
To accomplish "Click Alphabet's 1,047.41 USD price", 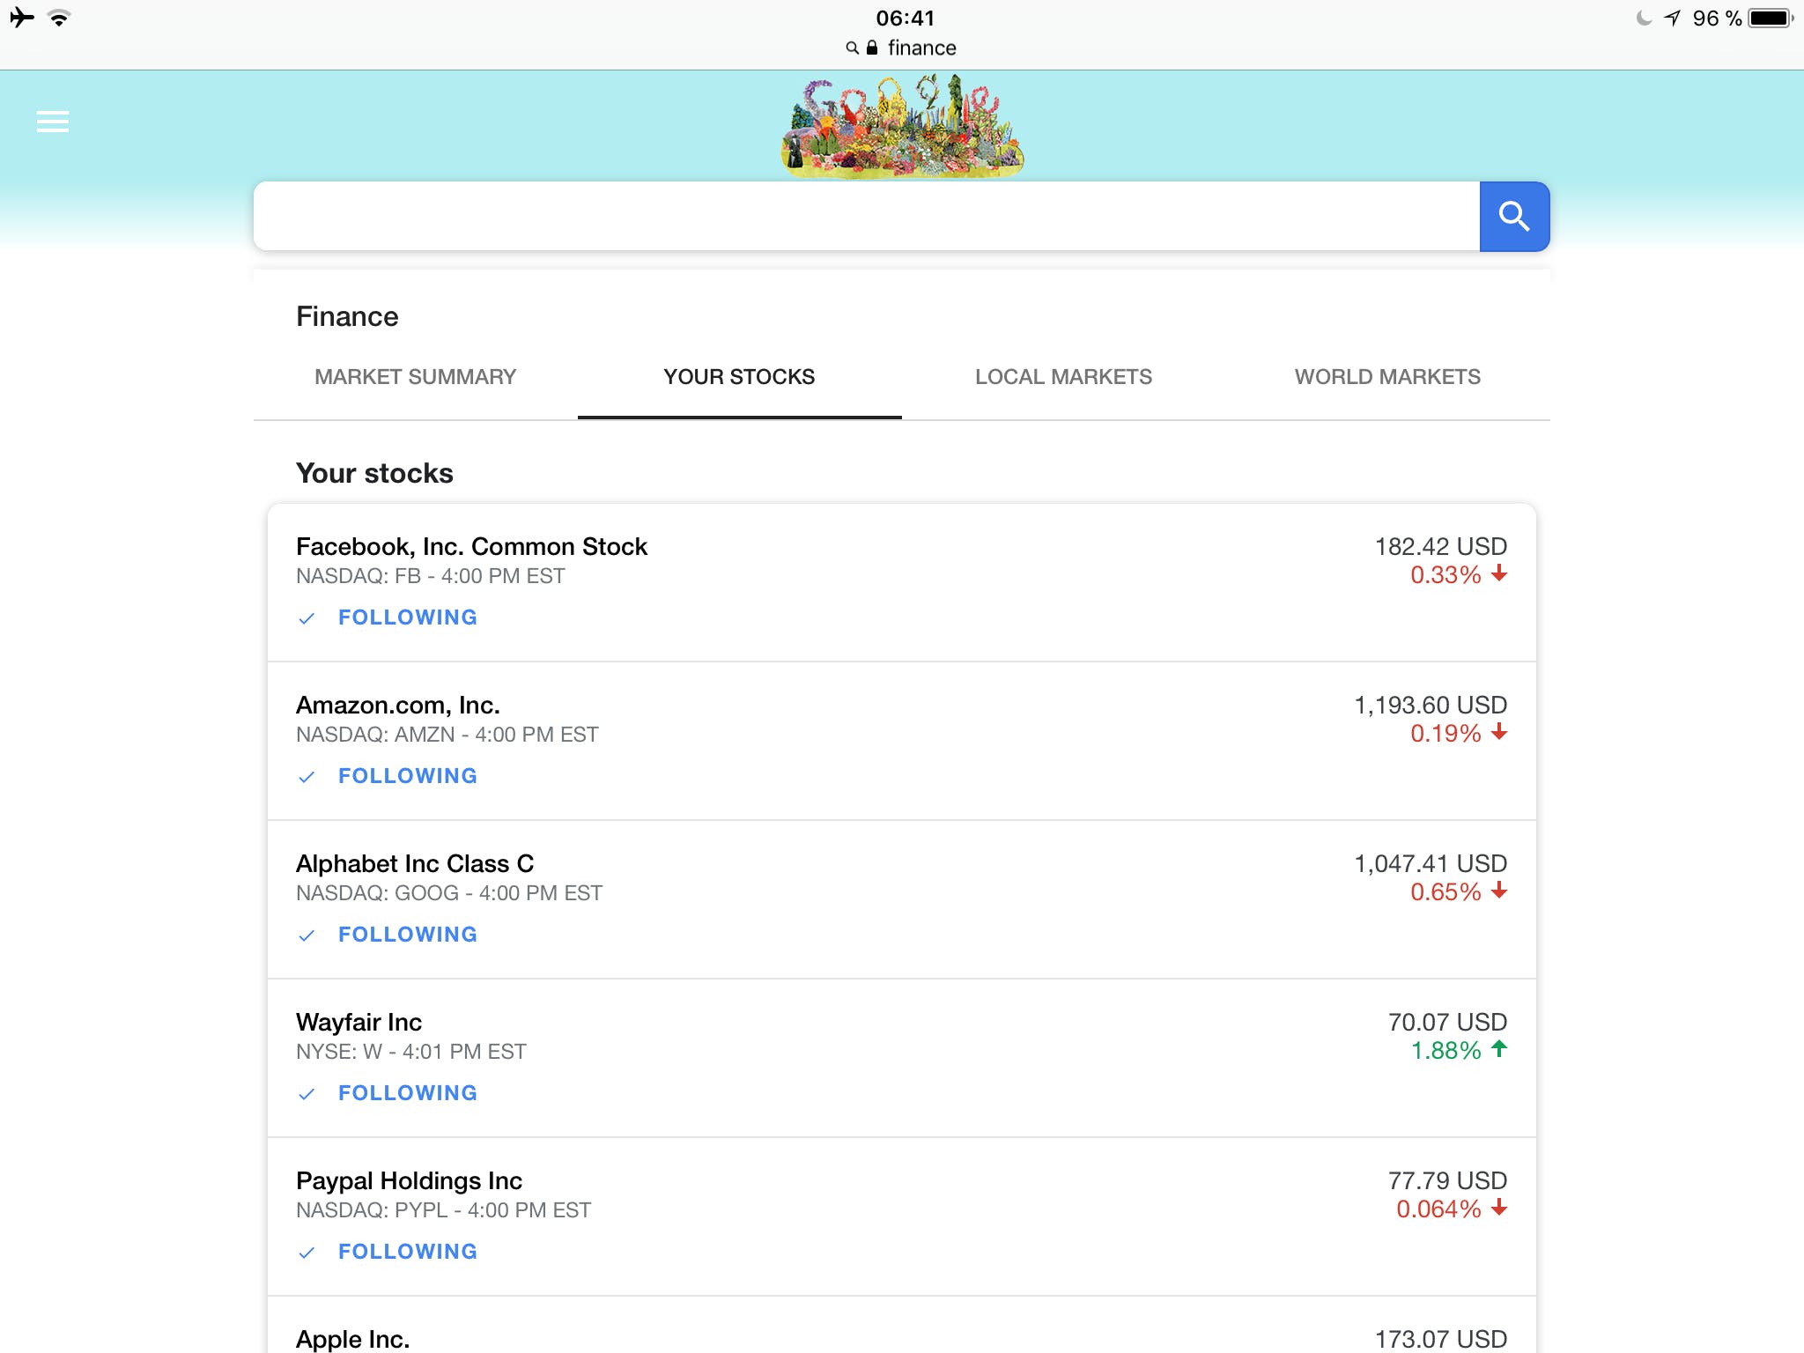I will pos(1431,864).
